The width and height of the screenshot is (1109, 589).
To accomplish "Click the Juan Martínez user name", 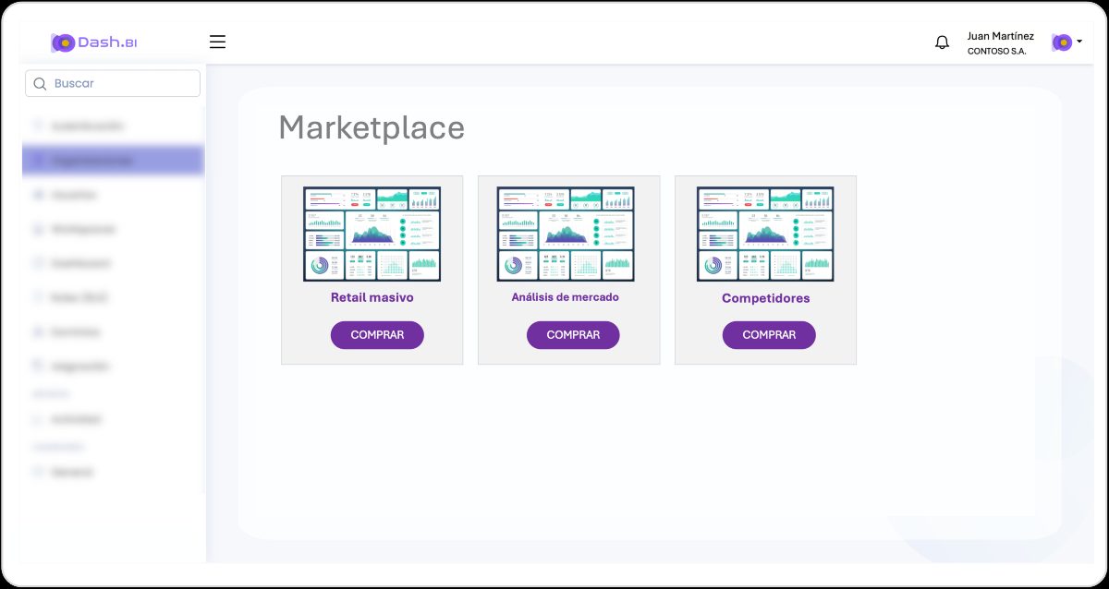I will (x=1001, y=36).
